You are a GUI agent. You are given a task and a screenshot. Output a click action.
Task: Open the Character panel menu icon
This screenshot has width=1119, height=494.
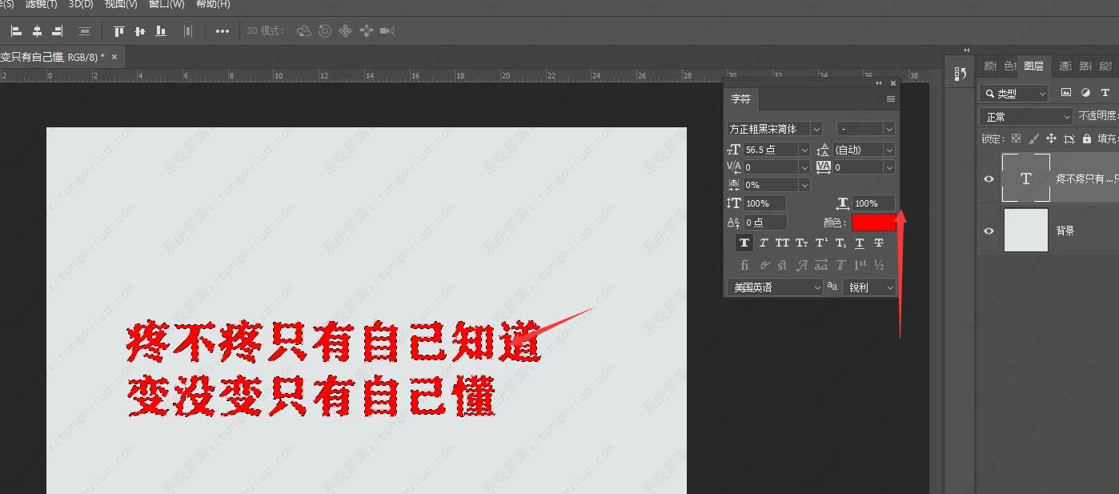[890, 99]
